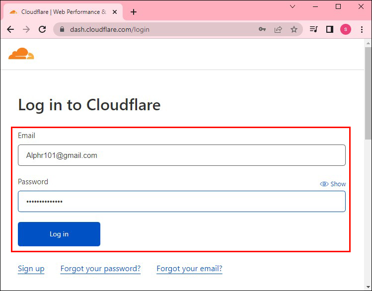The width and height of the screenshot is (372, 291).
Task: Open a new tab with plus button
Action: pos(133,12)
